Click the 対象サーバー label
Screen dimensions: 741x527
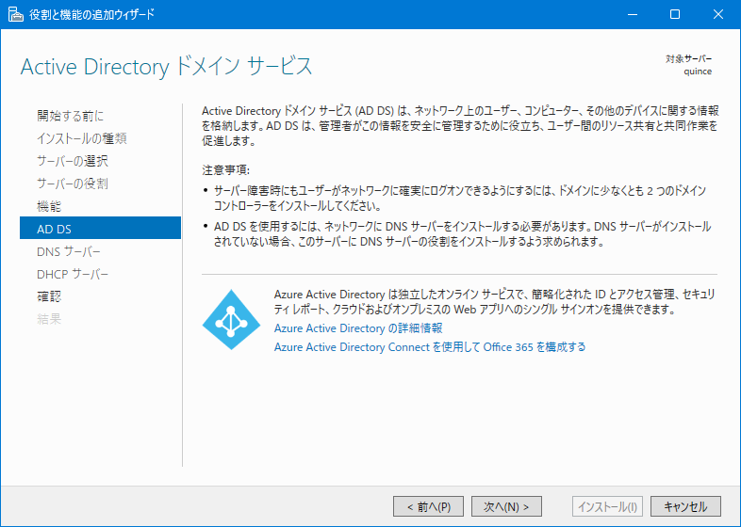tap(688, 58)
